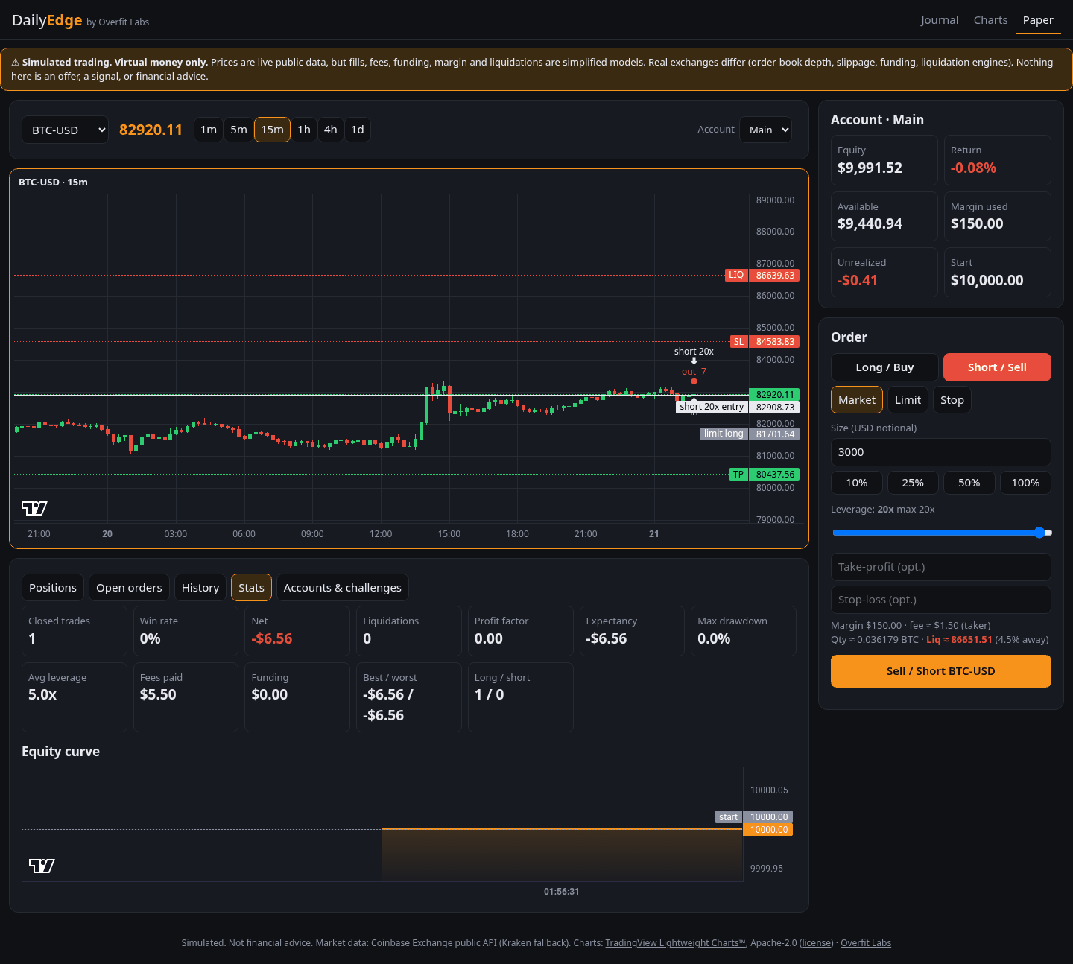The width and height of the screenshot is (1073, 964).
Task: Open the Main account dropdown
Action: coord(765,130)
